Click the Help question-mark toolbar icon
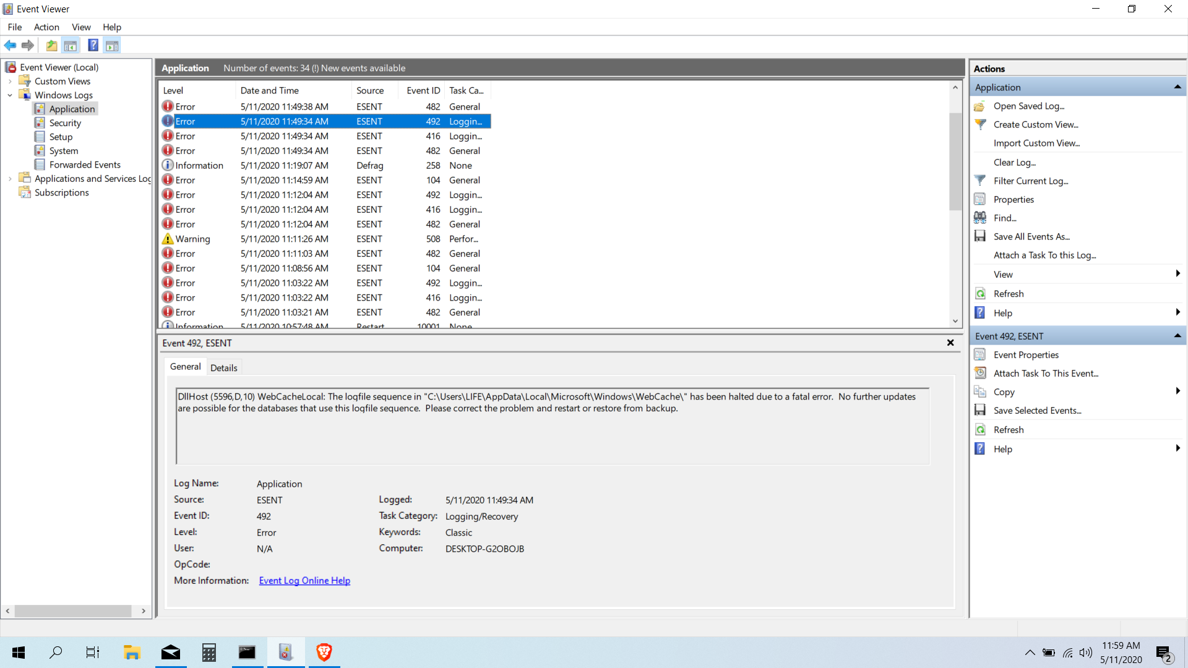The width and height of the screenshot is (1188, 668). click(93, 45)
